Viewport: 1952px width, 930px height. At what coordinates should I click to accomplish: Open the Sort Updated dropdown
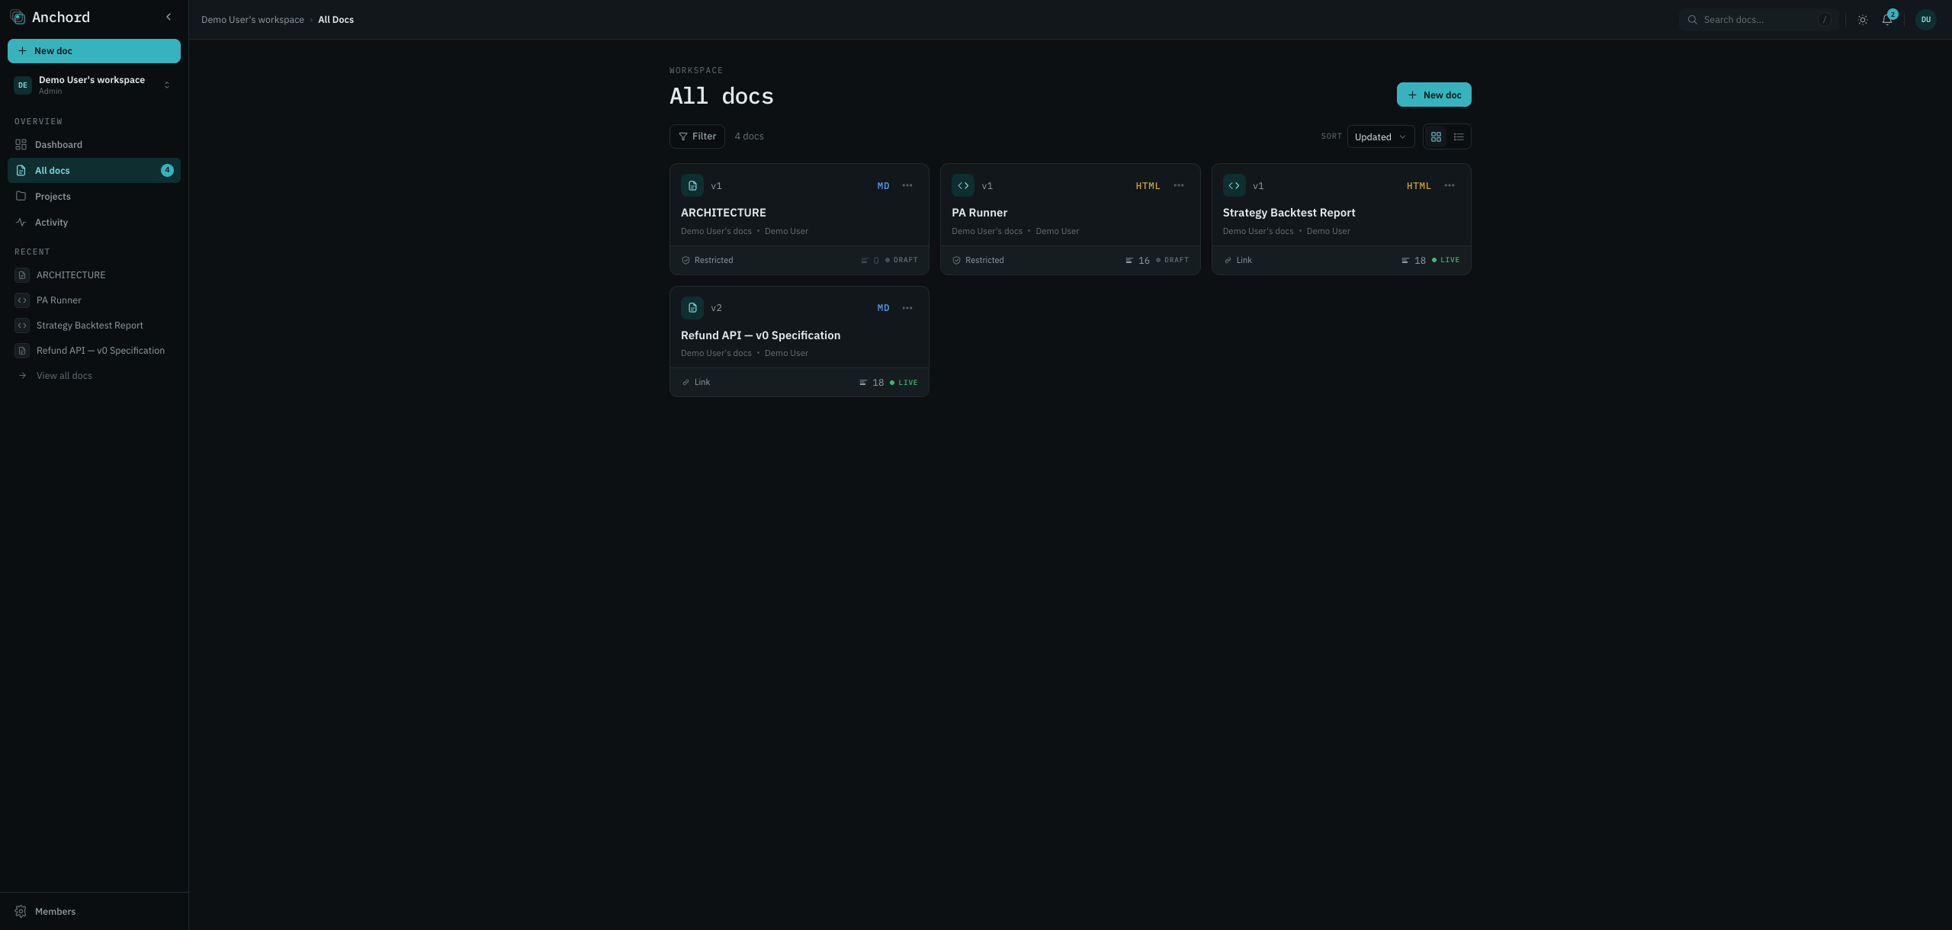1380,137
